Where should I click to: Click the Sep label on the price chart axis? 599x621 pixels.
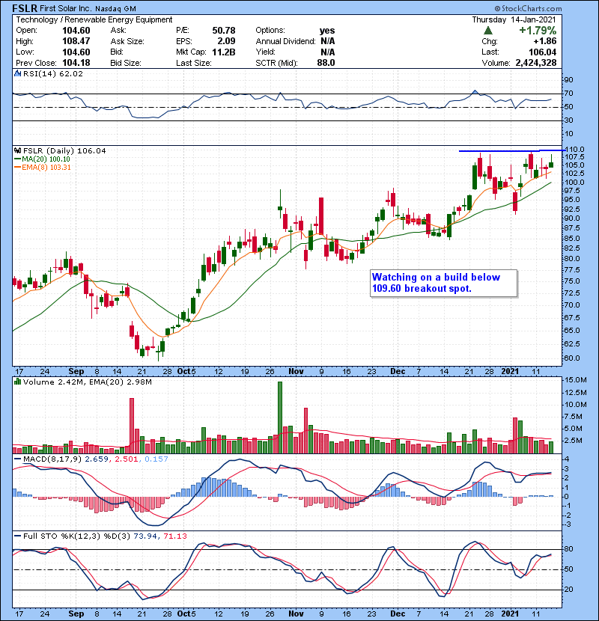76,371
